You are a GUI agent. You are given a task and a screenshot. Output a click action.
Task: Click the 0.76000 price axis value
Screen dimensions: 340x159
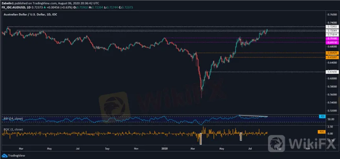pyautogui.click(x=332, y=14)
